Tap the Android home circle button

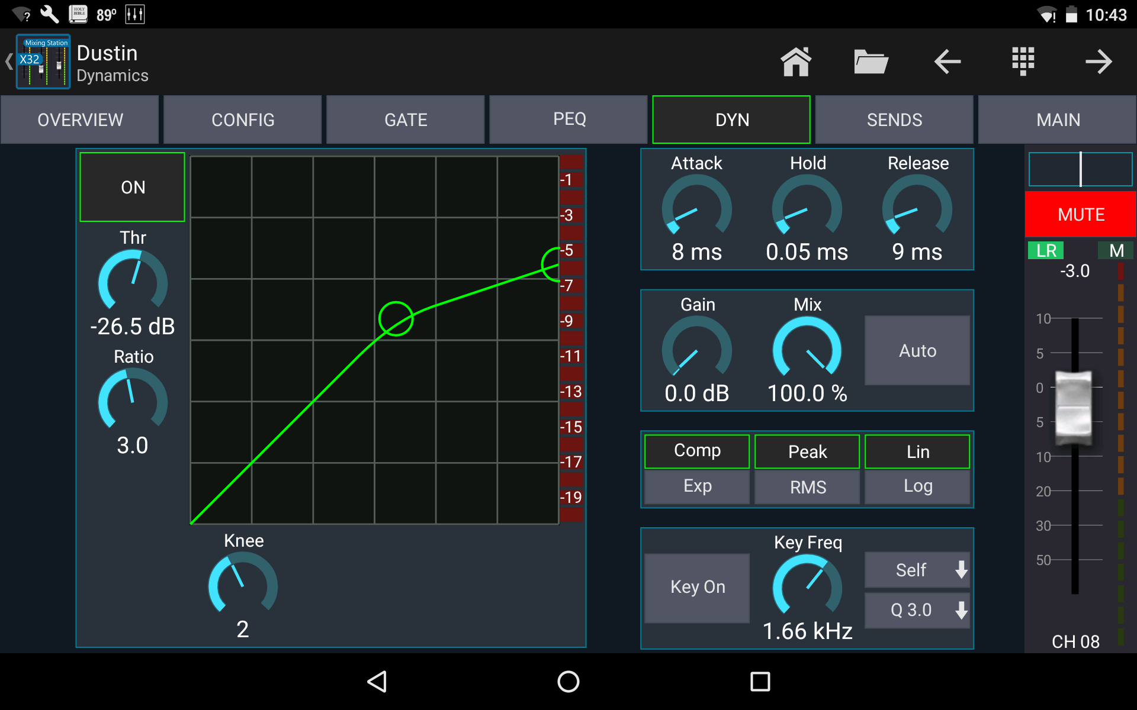coord(568,682)
